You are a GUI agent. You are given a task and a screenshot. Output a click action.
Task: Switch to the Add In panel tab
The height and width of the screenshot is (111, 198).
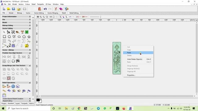point(31,104)
